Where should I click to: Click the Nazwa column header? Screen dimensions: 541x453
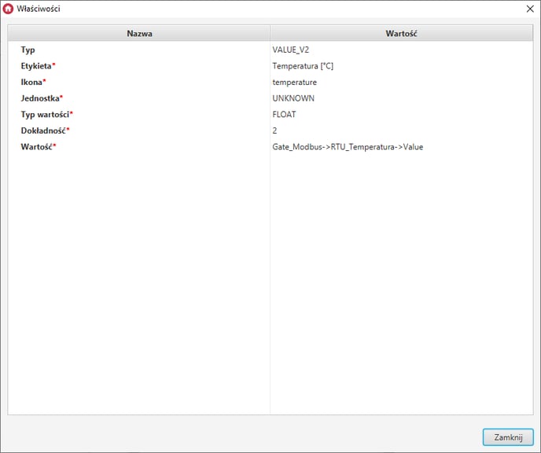tap(139, 34)
